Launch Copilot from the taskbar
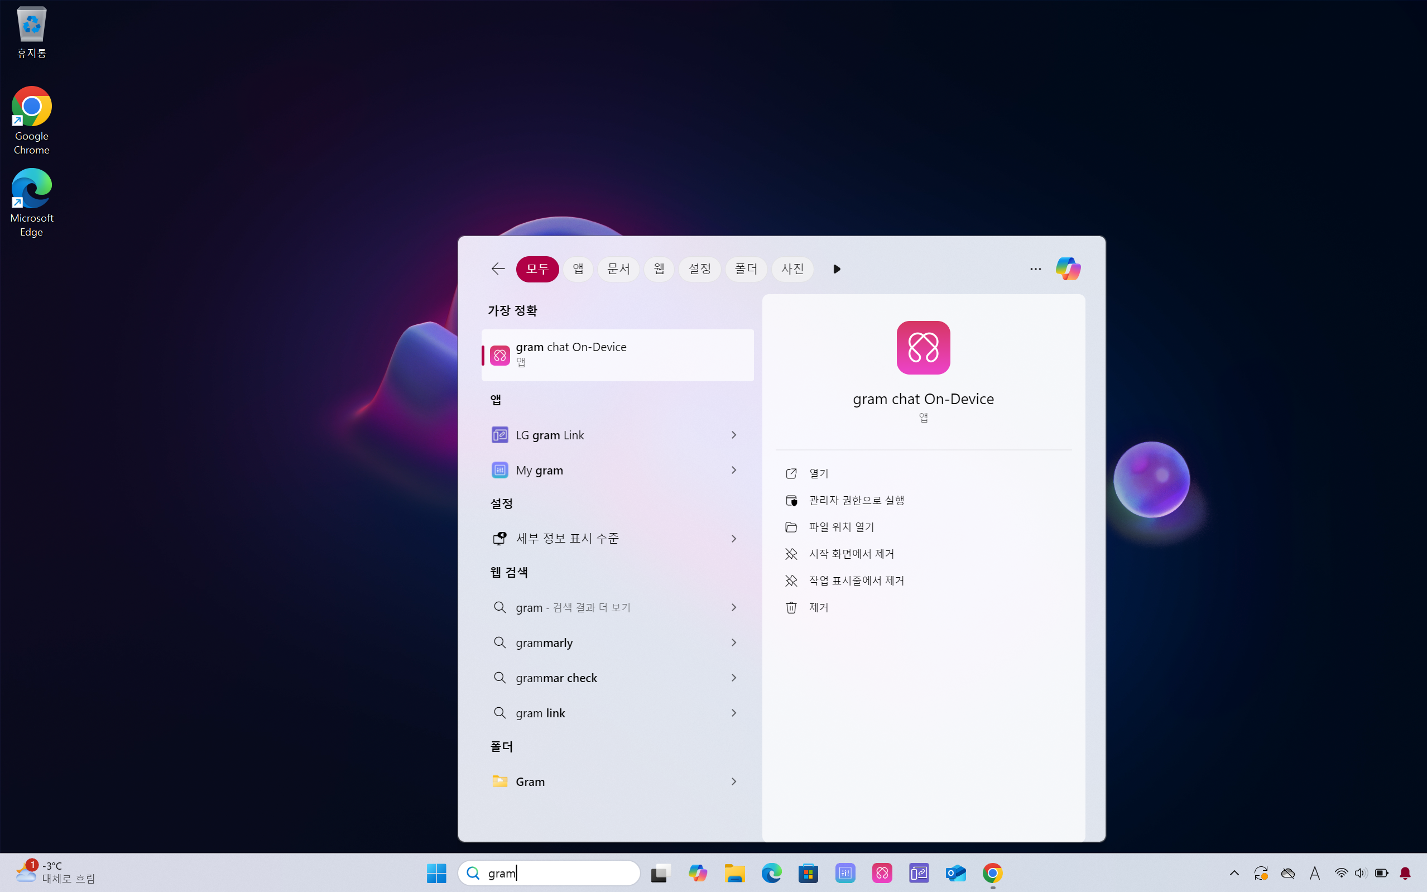1427x892 pixels. click(x=698, y=873)
